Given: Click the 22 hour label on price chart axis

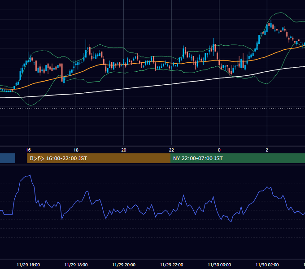Looking at the screenshot, I should 171,150.
